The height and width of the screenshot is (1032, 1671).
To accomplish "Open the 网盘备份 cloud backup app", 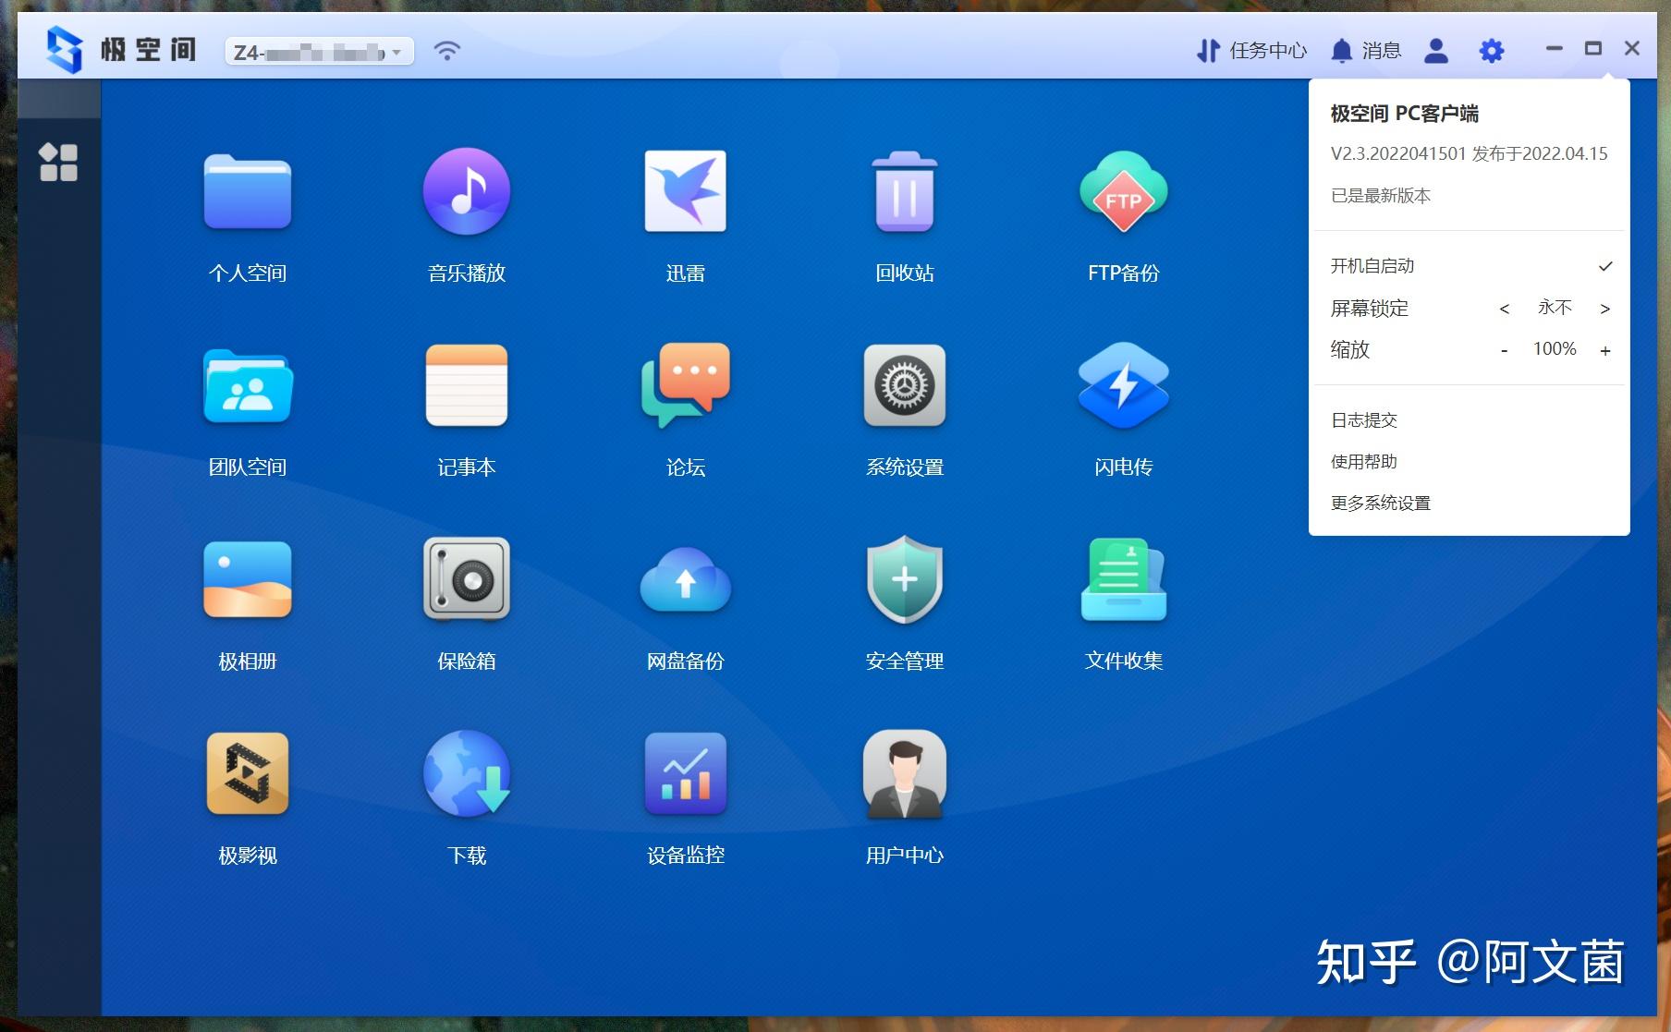I will coord(685,579).
